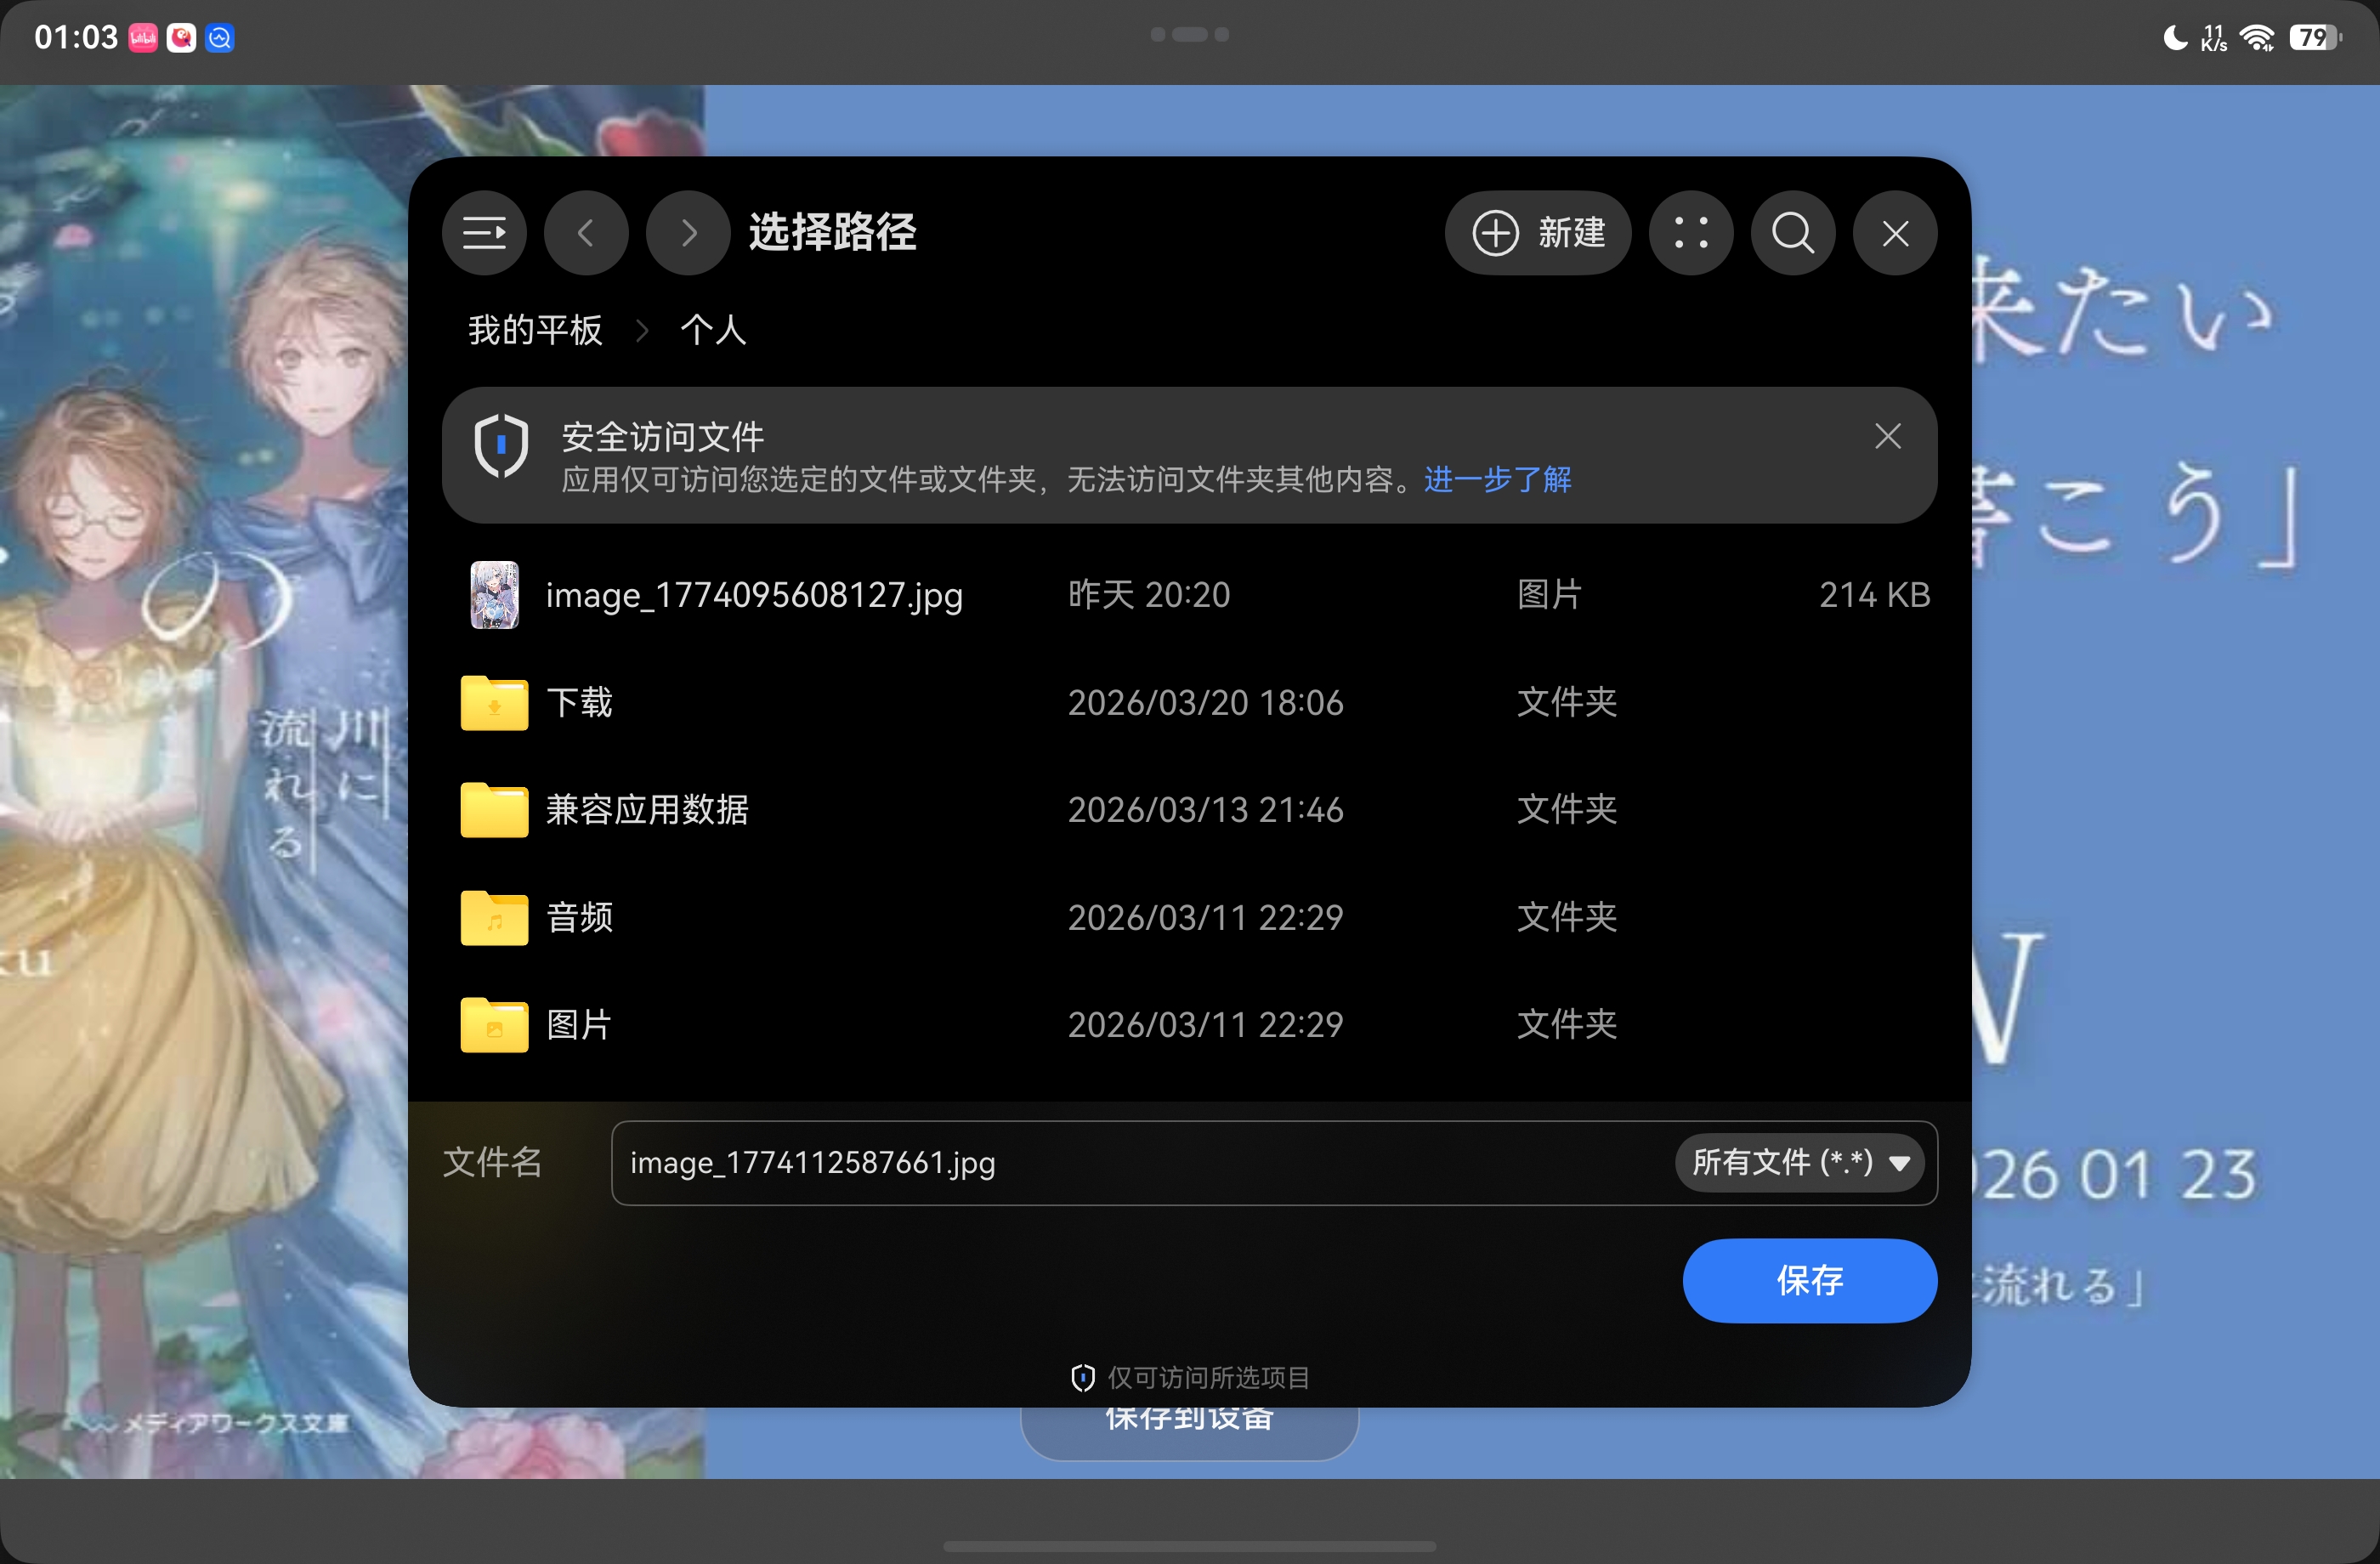The height and width of the screenshot is (1564, 2380).
Task: Click the 图片 folder name
Action: coord(579,1024)
